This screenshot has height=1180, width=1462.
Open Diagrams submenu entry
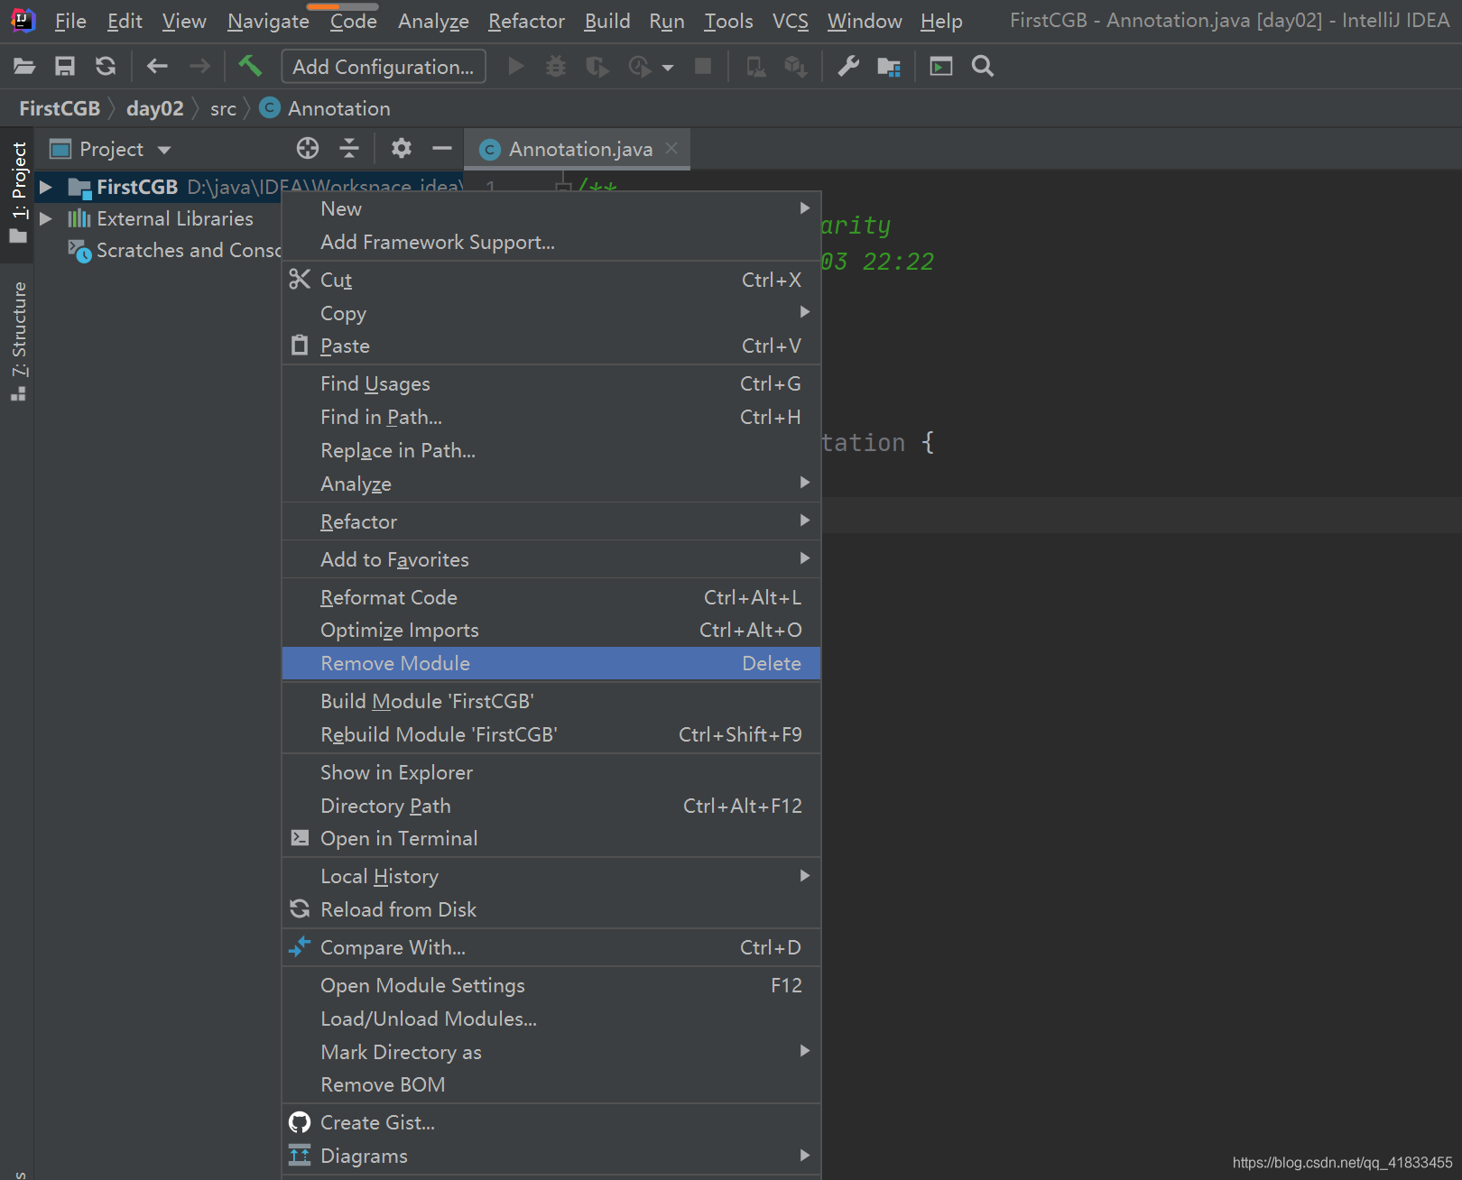pyautogui.click(x=551, y=1156)
